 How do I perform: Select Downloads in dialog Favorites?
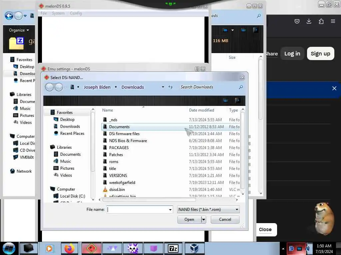pos(70,127)
